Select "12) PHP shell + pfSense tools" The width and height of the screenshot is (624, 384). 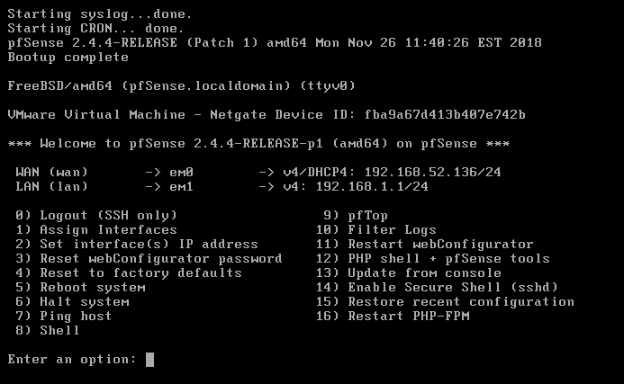[432, 258]
